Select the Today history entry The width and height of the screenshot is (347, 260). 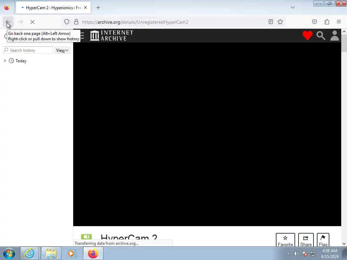[21, 61]
